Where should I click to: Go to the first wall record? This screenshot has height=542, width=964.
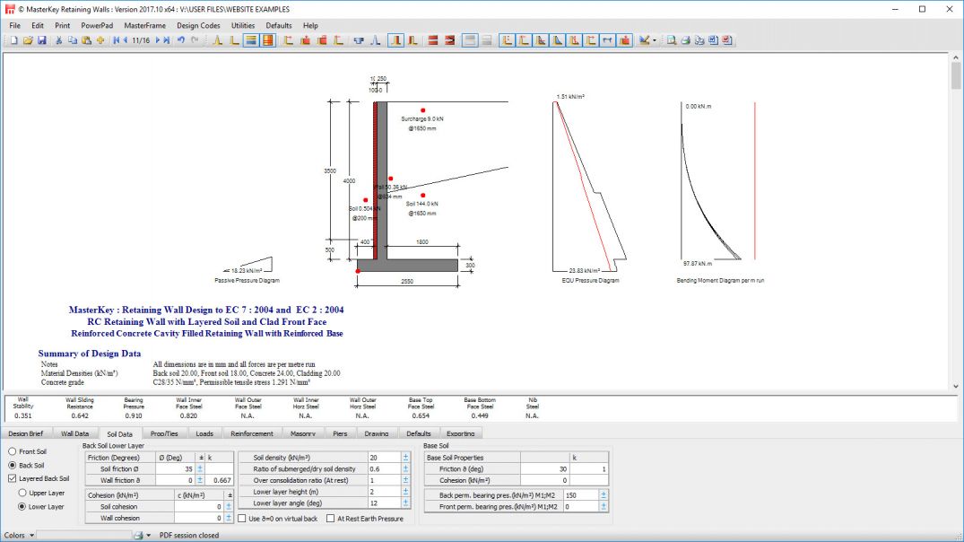pos(117,40)
